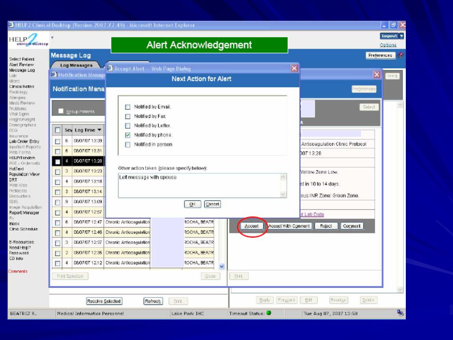Viewport: 453px width, 340px height.
Task: Check the Notified in person box
Action: [x=128, y=144]
